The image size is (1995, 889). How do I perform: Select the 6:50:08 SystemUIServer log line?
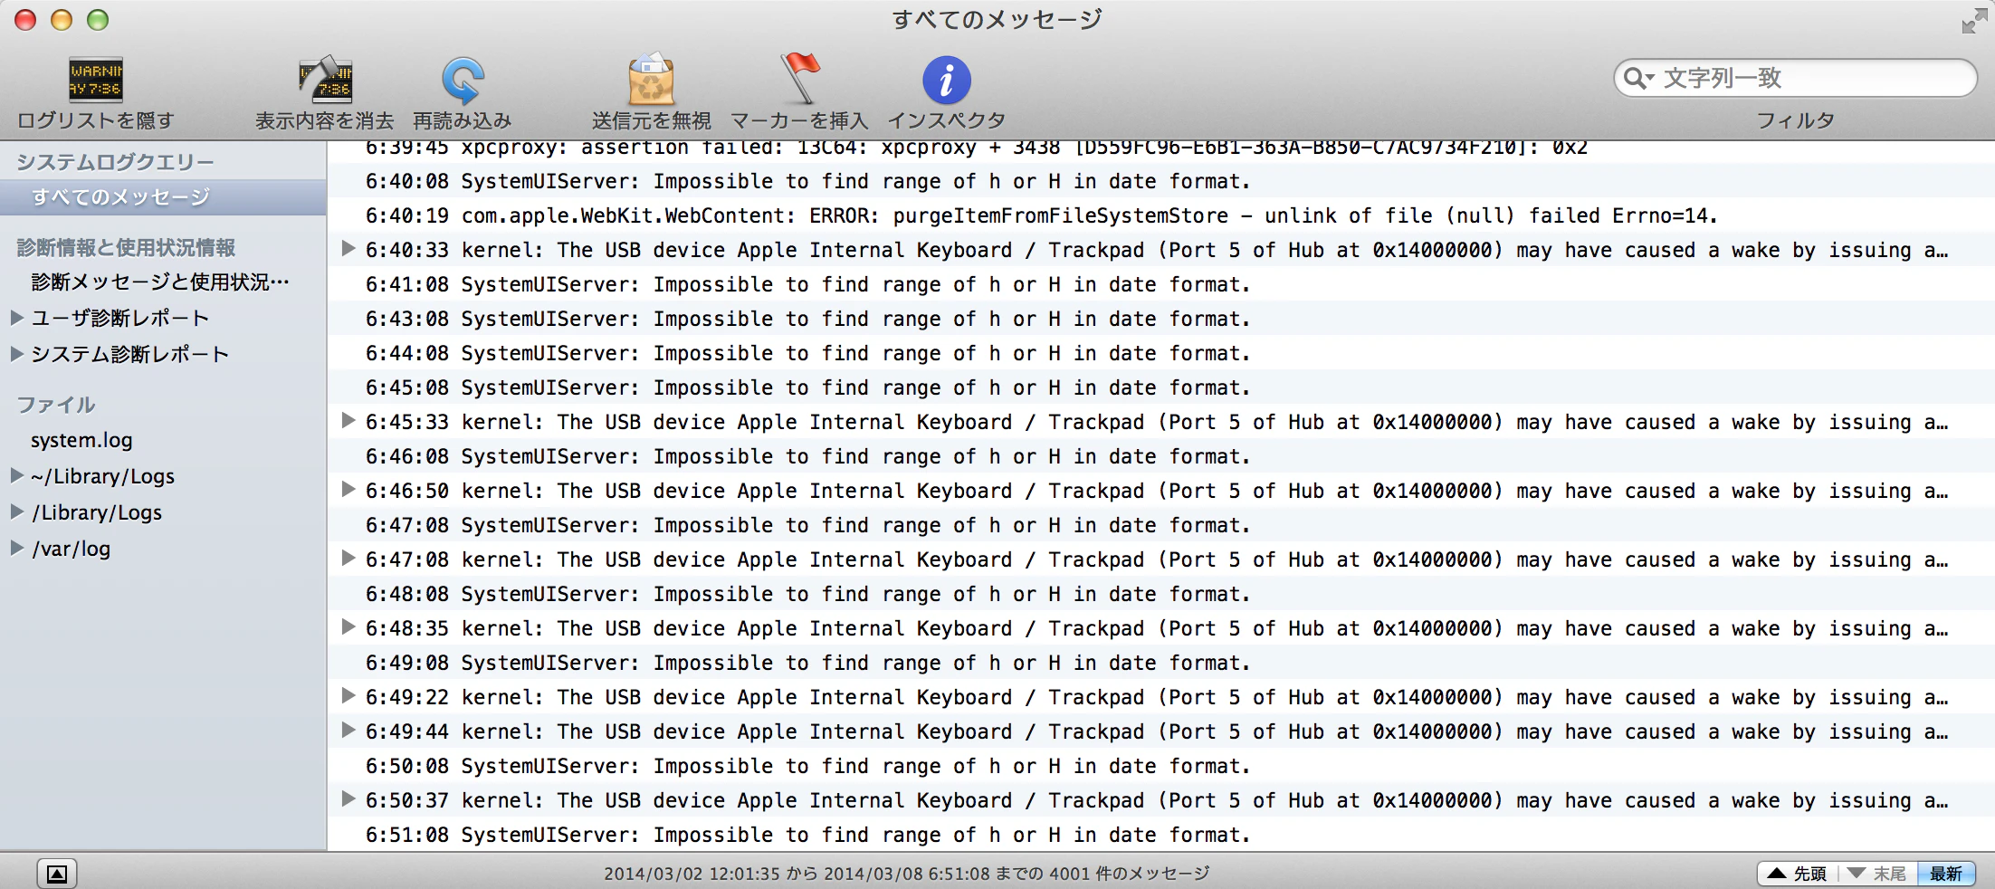(x=1160, y=766)
